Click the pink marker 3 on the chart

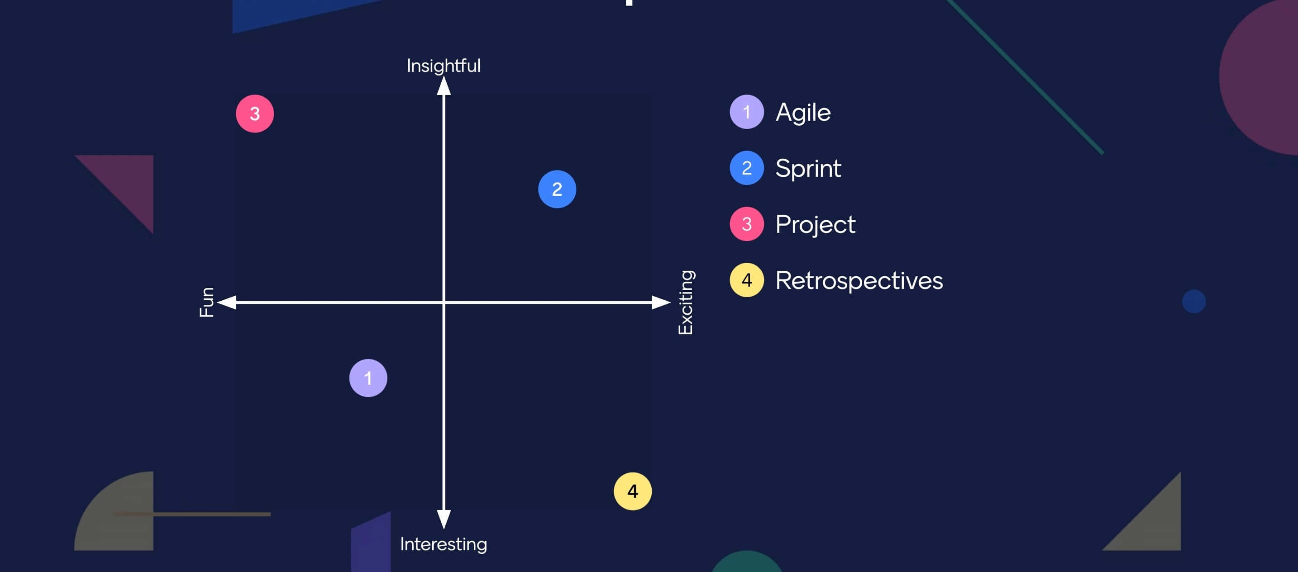pyautogui.click(x=254, y=114)
